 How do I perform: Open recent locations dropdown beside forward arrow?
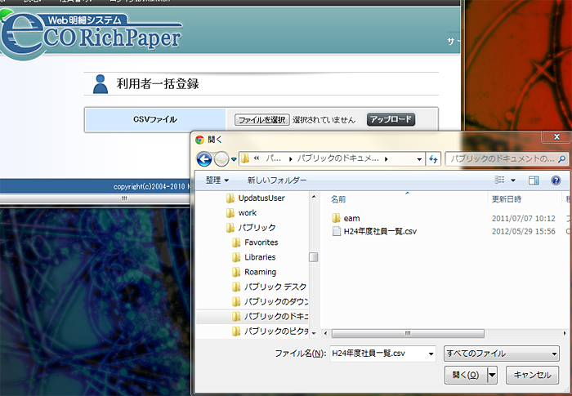pos(234,160)
